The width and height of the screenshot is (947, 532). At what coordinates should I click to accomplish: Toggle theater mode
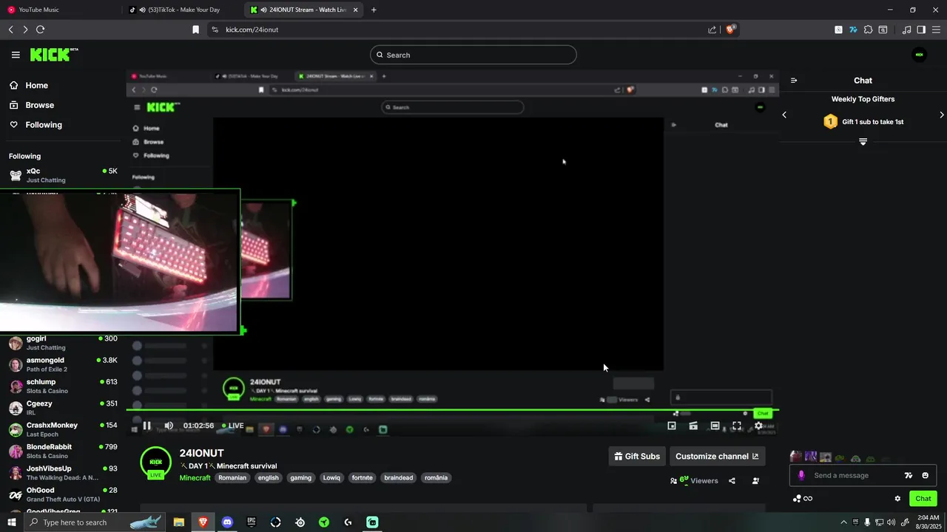715,426
